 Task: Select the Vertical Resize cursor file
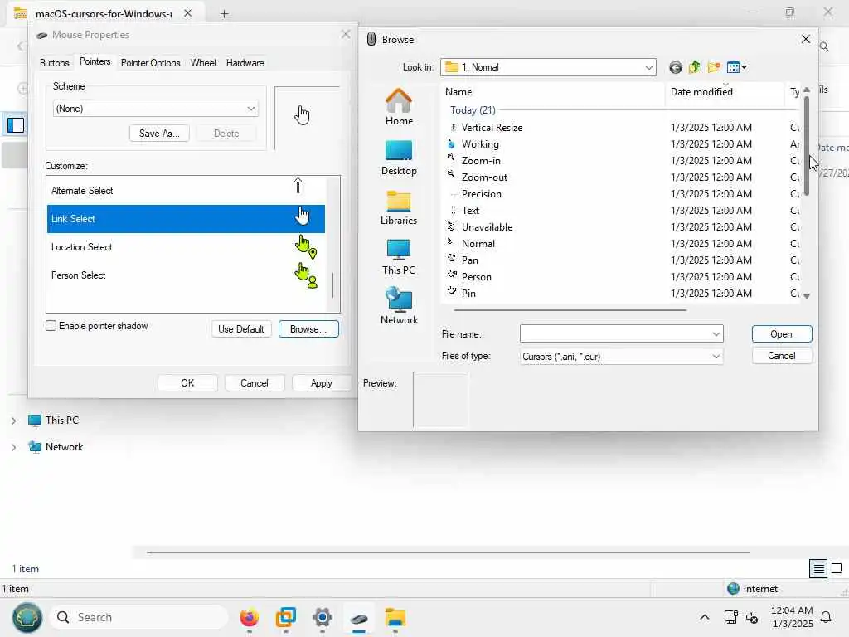click(x=492, y=128)
